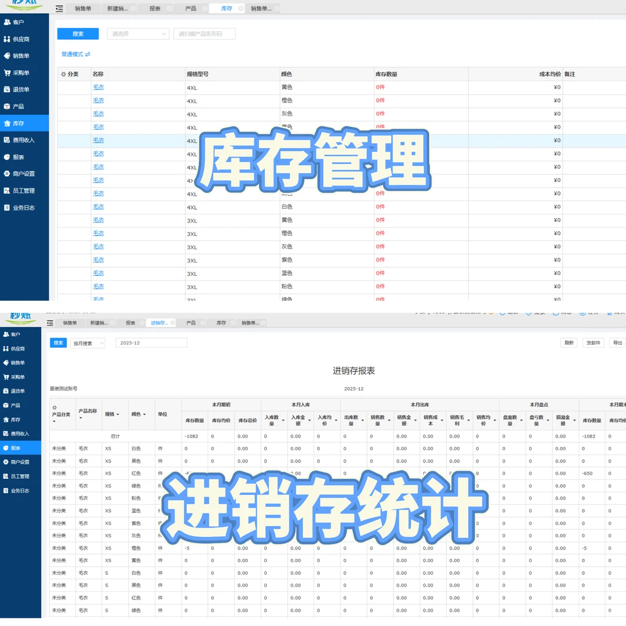Focus the 请扫描产品条形码 barcode field
Screen dimensions: 626x626
205,34
